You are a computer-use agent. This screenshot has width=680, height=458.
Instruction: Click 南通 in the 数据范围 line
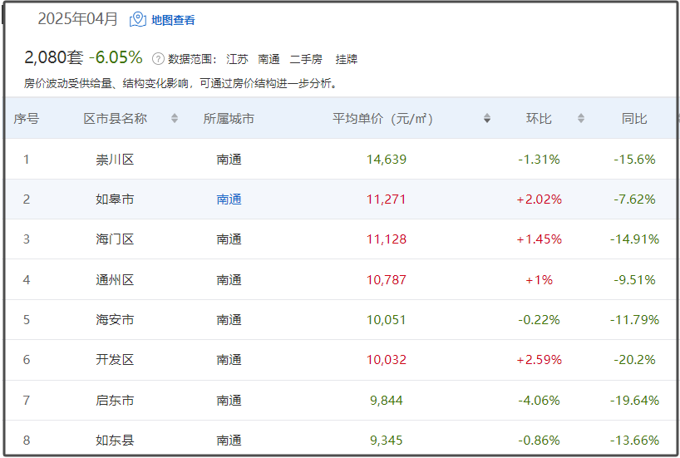click(269, 59)
